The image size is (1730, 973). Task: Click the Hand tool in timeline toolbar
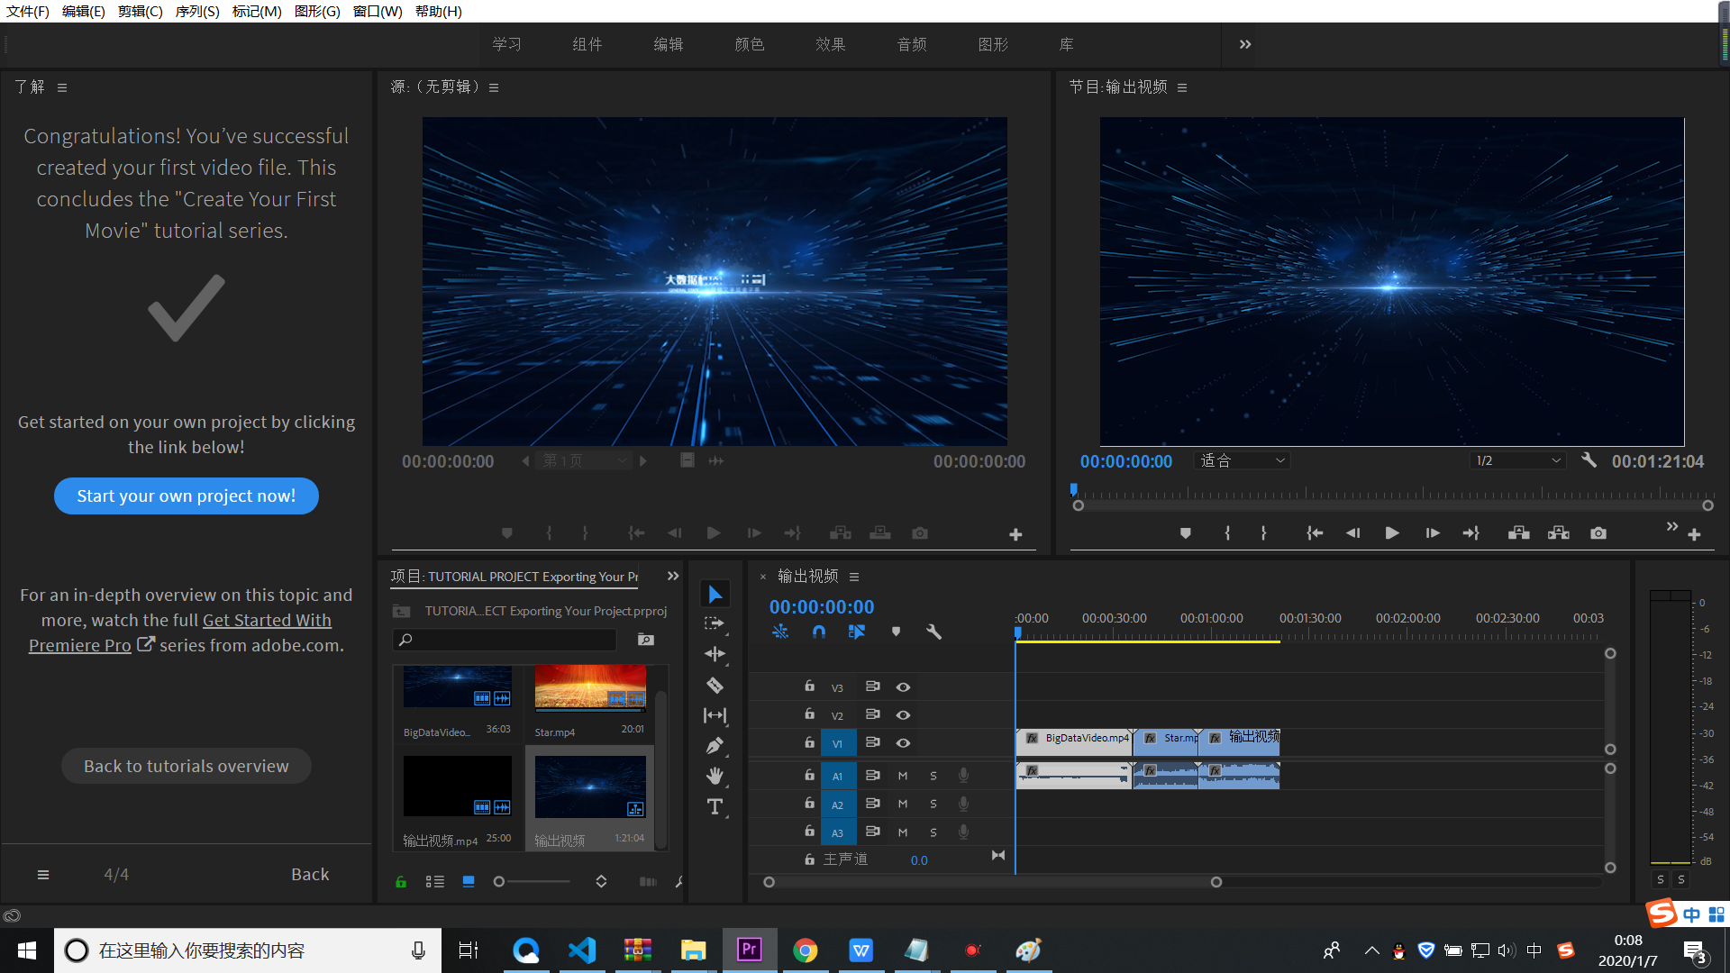715,775
